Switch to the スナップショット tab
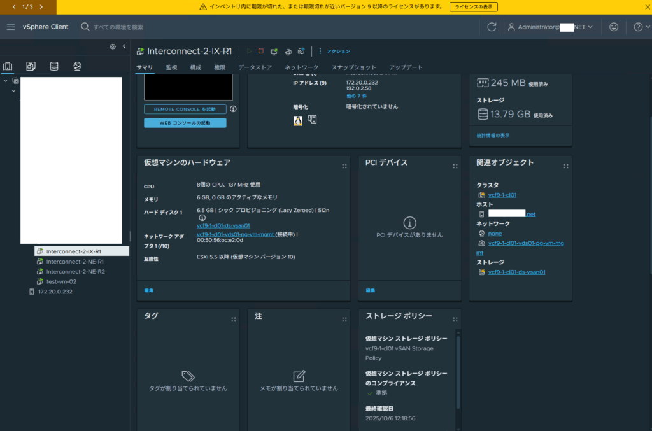 pyautogui.click(x=353, y=67)
